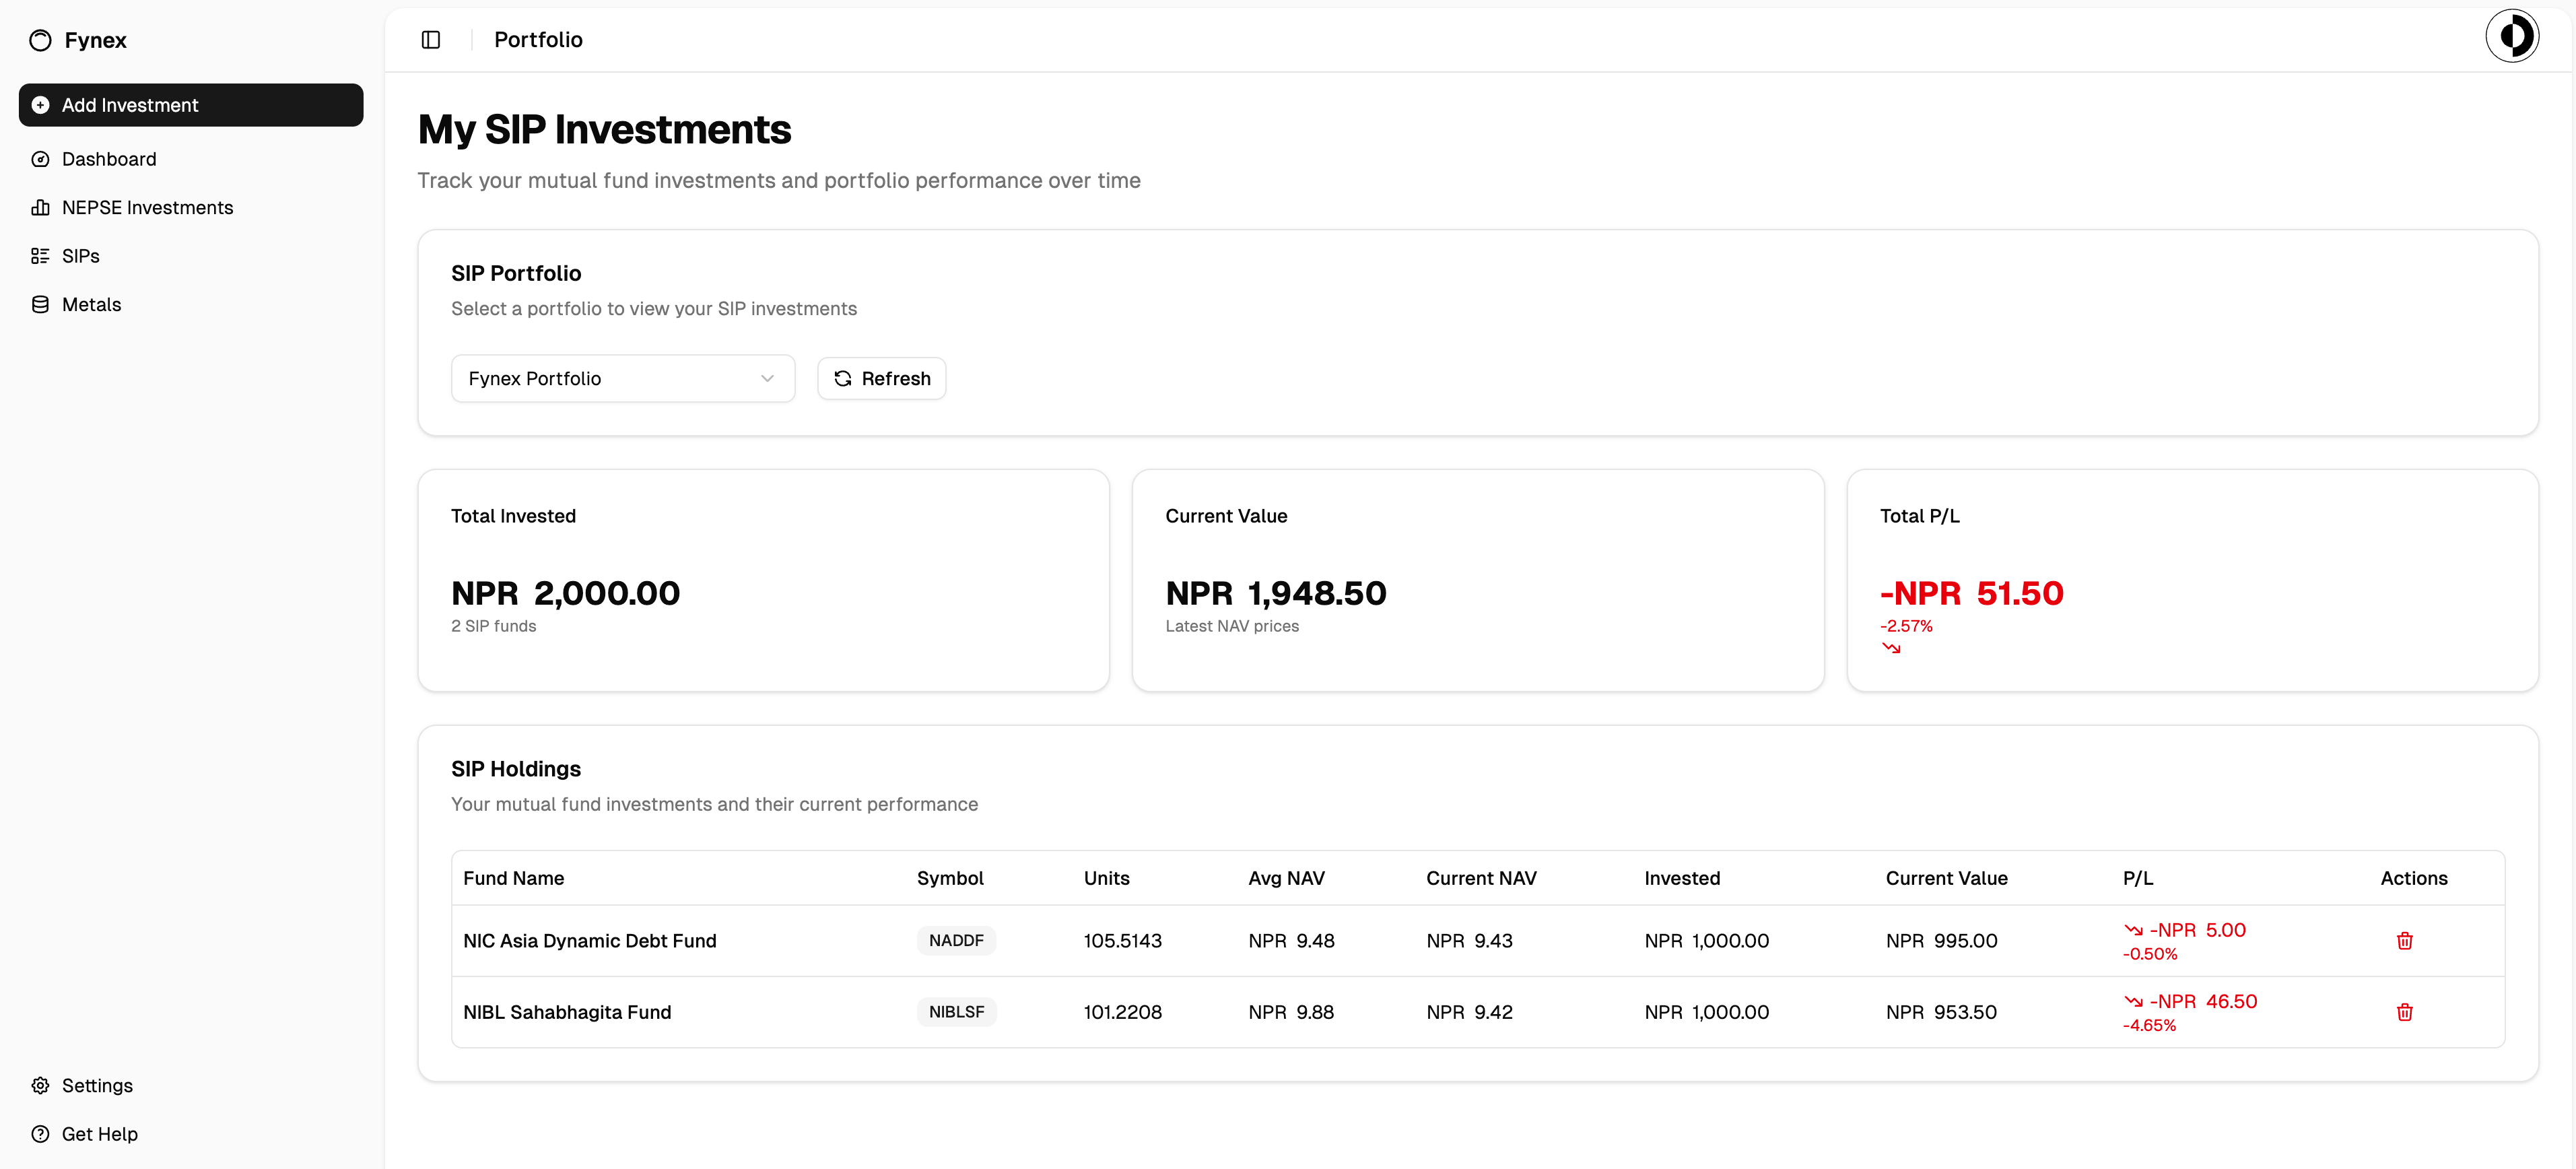Click the Get Help question icon
Image resolution: width=2576 pixels, height=1169 pixels.
(40, 1133)
